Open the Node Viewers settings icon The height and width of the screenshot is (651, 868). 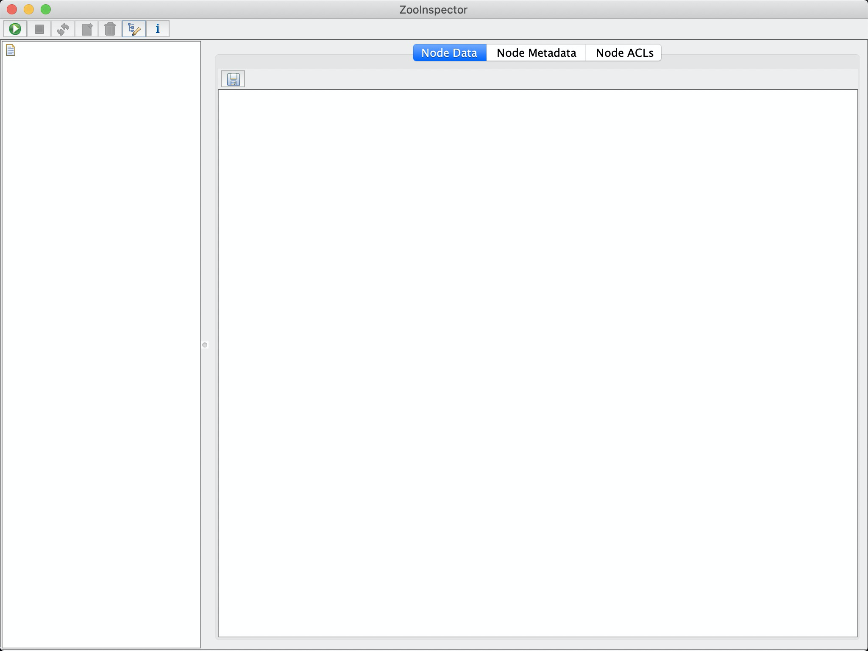coord(134,29)
